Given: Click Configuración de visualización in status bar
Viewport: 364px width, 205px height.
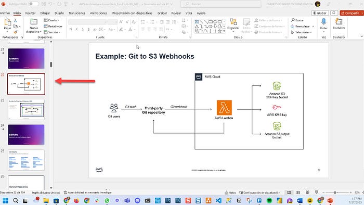Looking at the screenshot, I should tap(259, 193).
